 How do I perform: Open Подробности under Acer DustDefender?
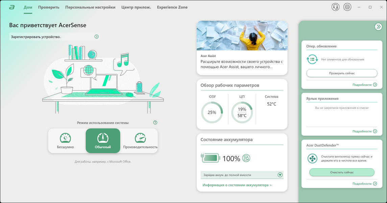[365, 184]
